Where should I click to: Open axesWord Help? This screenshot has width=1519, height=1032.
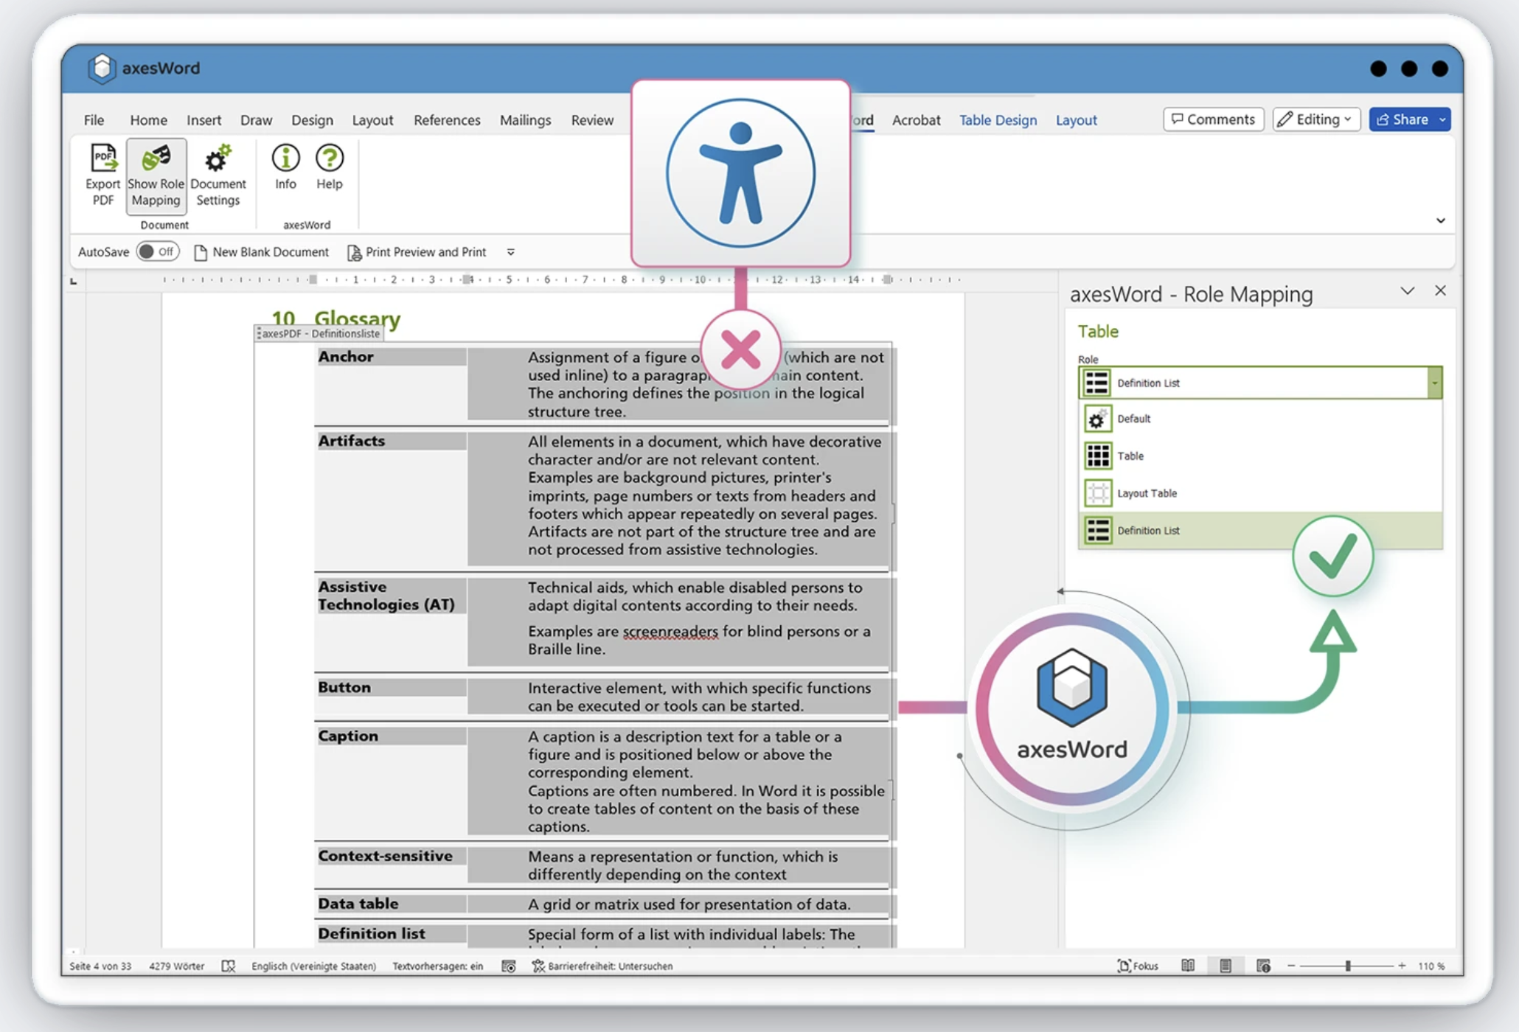[x=329, y=167]
